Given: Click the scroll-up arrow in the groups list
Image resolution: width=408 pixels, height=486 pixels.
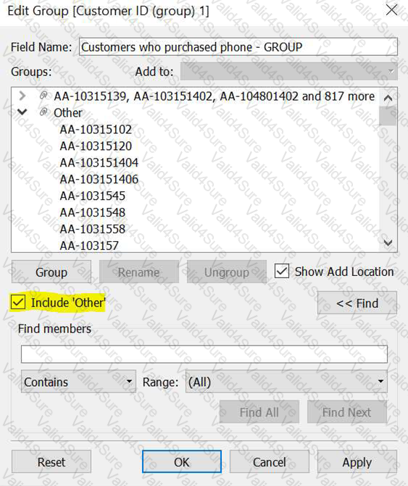Looking at the screenshot, I should coord(388,99).
